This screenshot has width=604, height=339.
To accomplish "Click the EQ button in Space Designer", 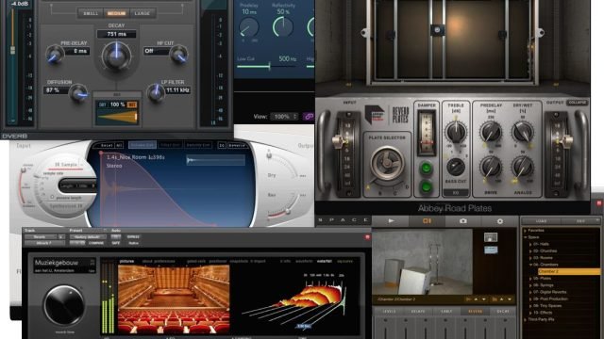I will (222, 145).
